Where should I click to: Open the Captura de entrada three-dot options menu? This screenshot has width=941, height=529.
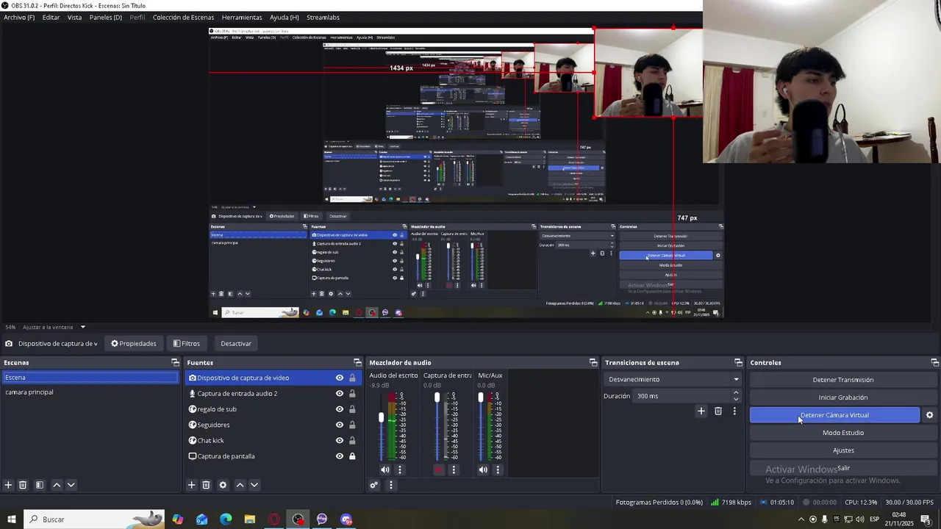point(454,469)
